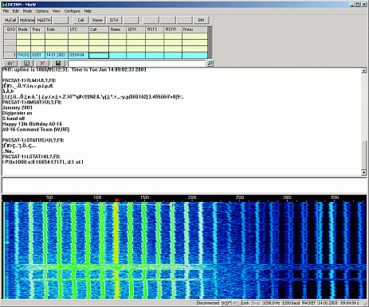Click the UTC column header in the log
Image resolution: width=369 pixels, height=307 pixels.
pyautogui.click(x=78, y=29)
